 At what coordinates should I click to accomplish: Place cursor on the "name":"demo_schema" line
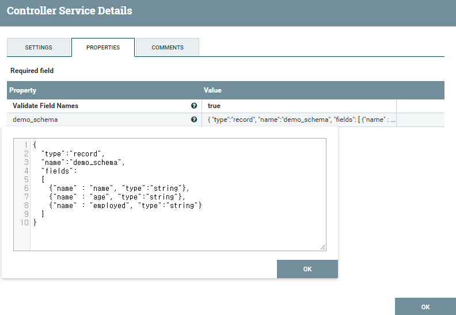tap(83, 162)
